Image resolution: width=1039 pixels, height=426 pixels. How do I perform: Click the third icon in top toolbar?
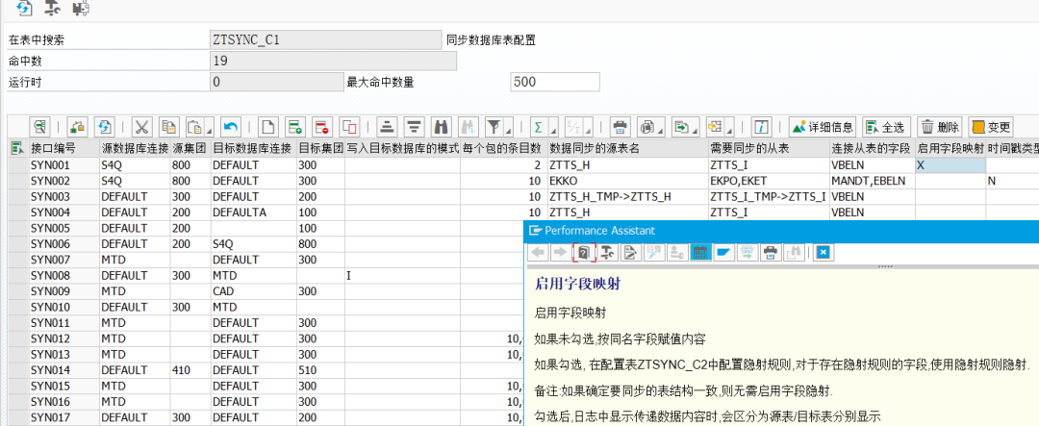[x=82, y=9]
